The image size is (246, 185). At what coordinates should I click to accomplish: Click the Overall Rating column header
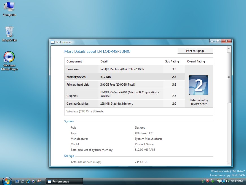click(196, 61)
